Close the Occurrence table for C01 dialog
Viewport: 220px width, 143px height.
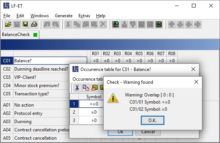(x=193, y=69)
